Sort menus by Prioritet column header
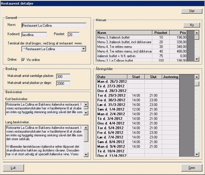This screenshot has width=205, height=175. 161,33
